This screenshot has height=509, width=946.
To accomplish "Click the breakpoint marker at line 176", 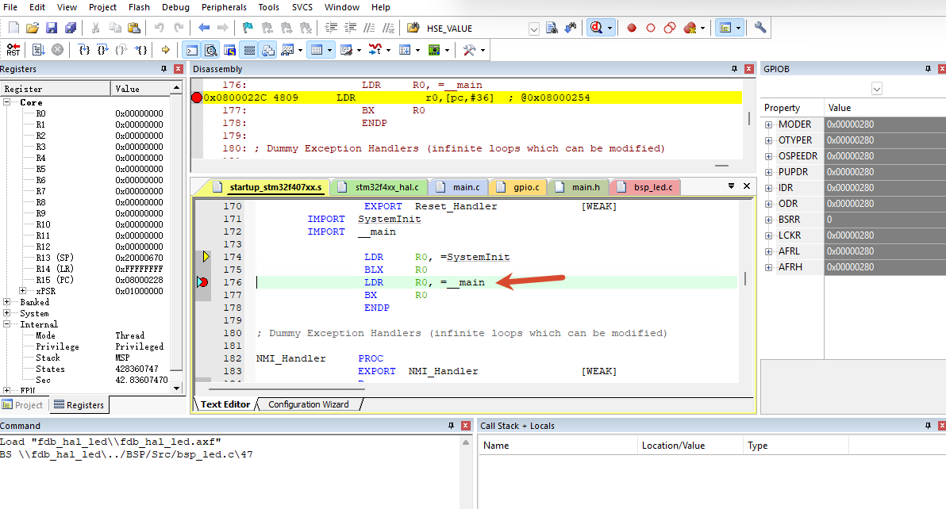I will (202, 282).
